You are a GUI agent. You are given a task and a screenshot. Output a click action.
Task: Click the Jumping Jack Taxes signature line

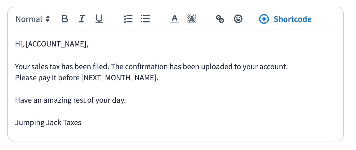coord(48,123)
